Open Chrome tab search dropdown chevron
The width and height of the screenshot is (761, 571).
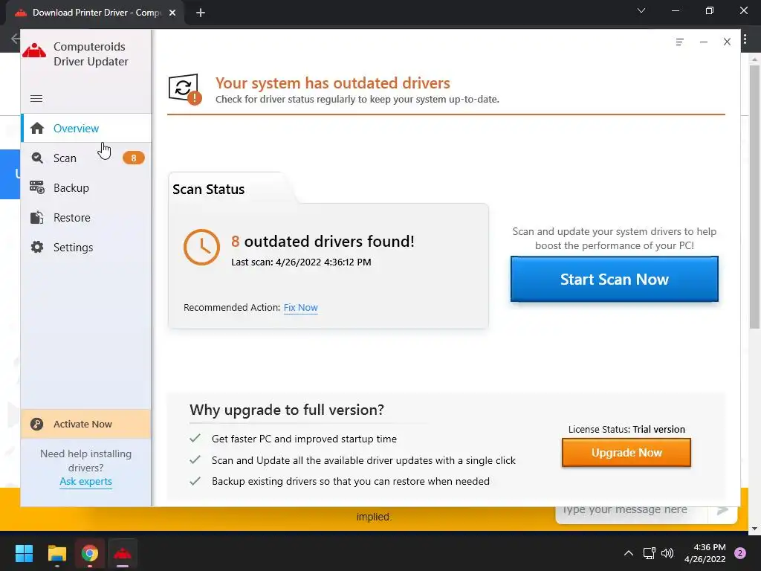(x=641, y=10)
